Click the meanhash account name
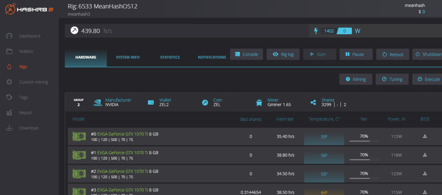Screen dimensions: 442x195 point(415,5)
